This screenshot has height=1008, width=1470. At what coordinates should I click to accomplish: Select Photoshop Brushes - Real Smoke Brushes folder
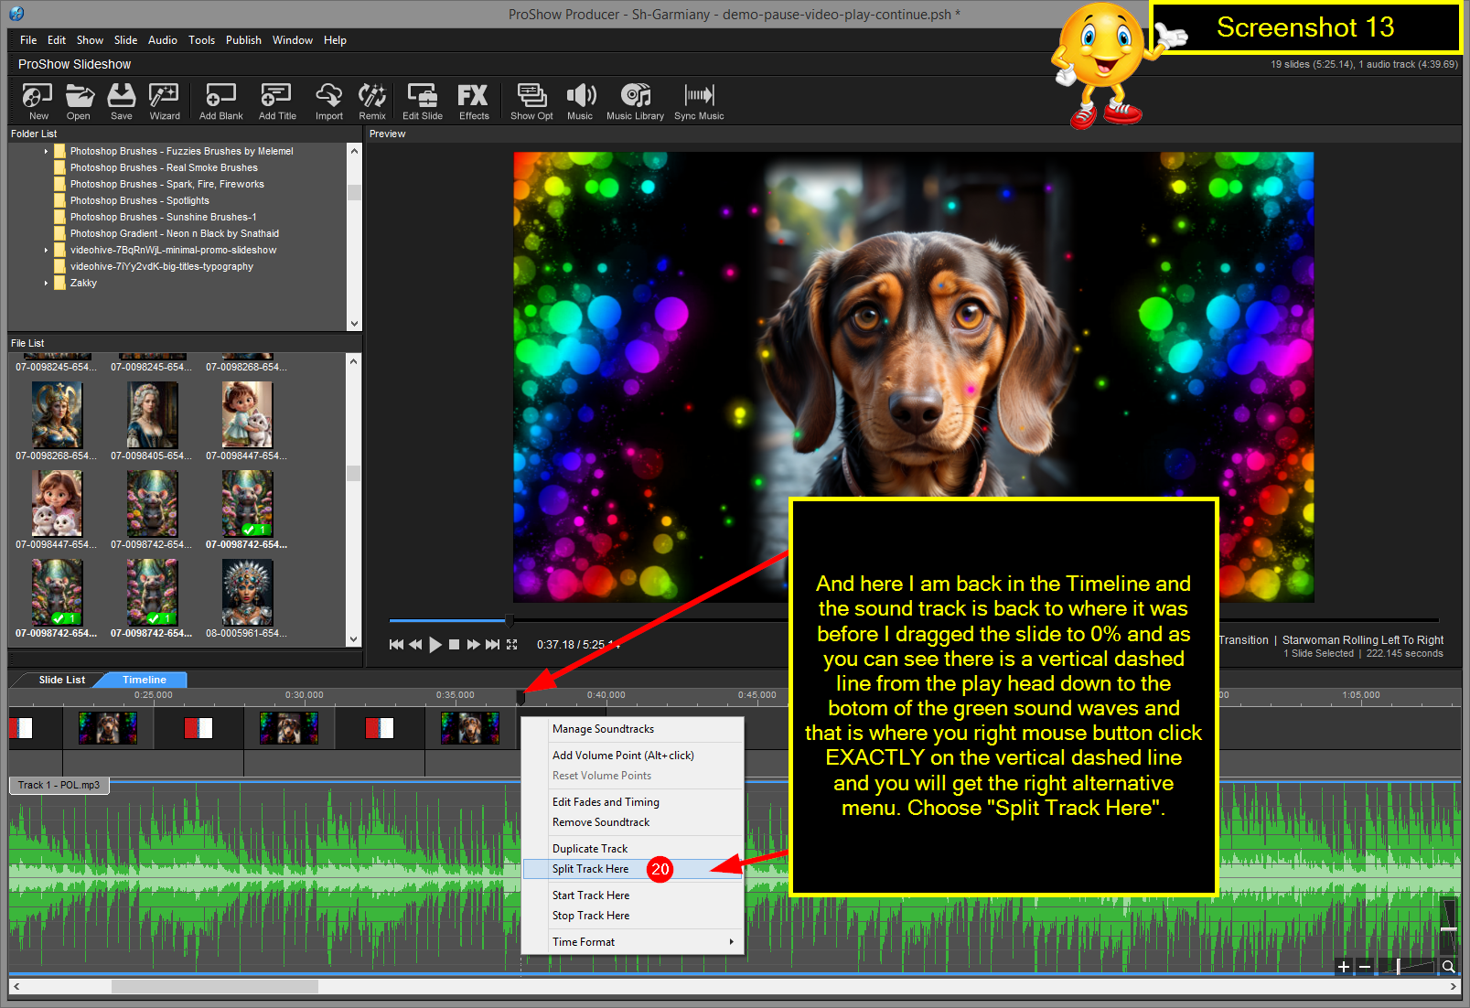[x=164, y=168]
